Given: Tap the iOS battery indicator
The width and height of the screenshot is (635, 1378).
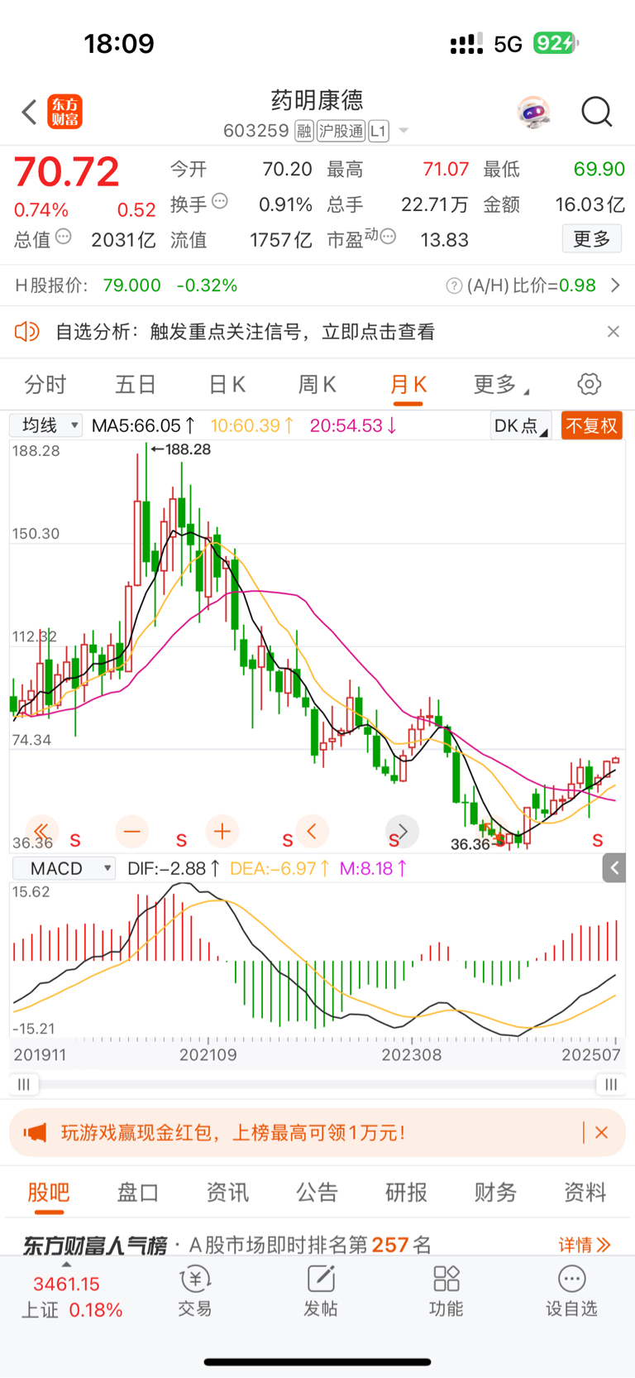Looking at the screenshot, I should (556, 43).
